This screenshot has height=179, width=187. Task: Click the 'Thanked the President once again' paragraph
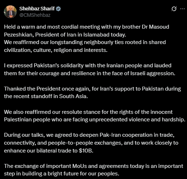[x=92, y=92]
